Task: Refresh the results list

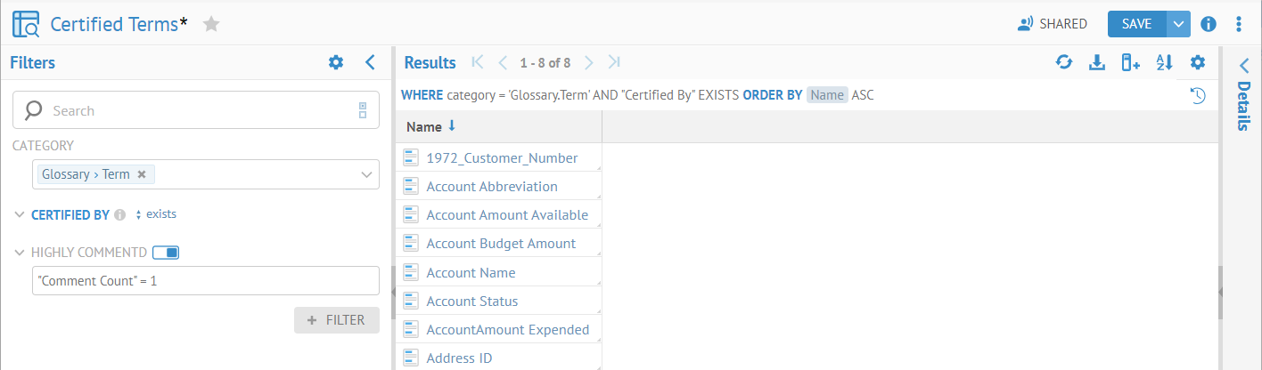Action: pos(1064,62)
